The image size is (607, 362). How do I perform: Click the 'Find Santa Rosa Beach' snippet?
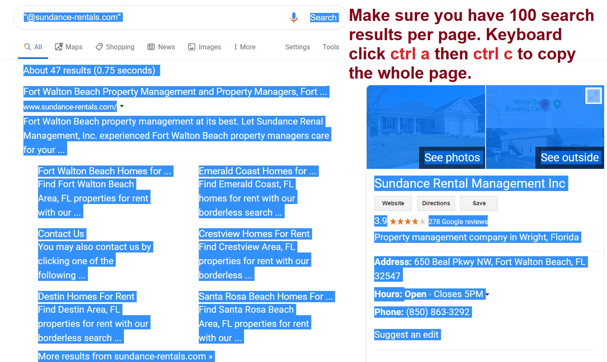[254, 324]
